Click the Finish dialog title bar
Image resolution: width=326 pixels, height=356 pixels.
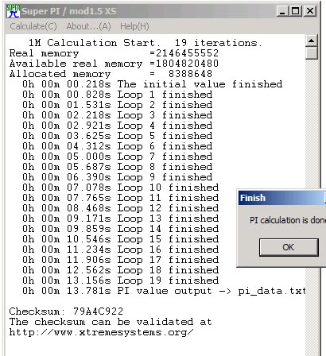(282, 198)
